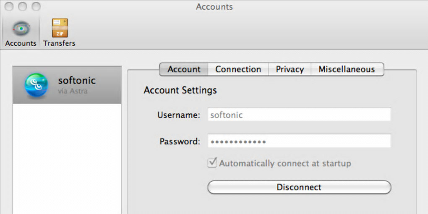Click the 'Transfers' label in toolbar
The image size is (428, 214).
pyautogui.click(x=59, y=43)
